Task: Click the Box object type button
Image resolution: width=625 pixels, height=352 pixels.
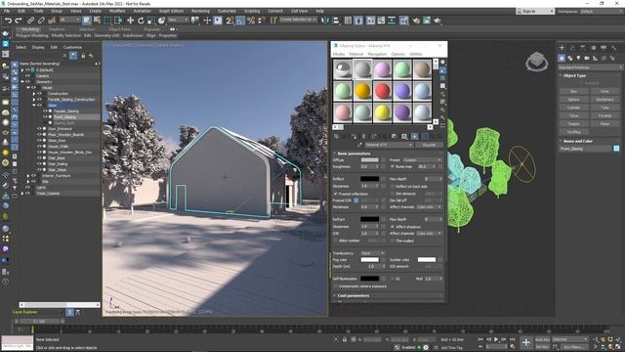Action: (x=573, y=91)
